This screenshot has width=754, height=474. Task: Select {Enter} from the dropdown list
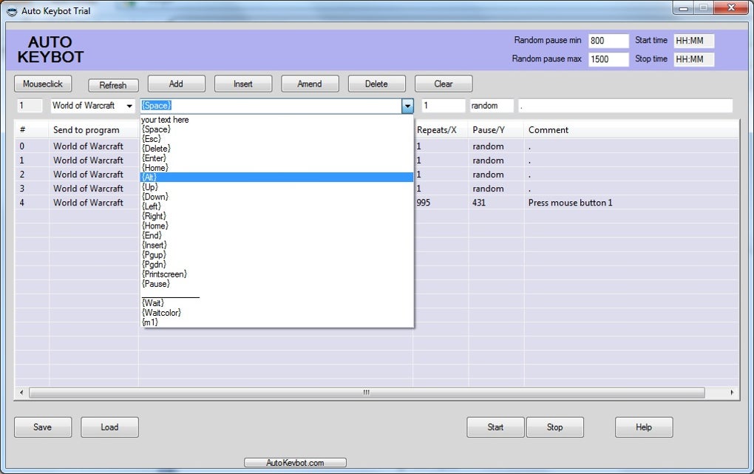click(x=277, y=158)
